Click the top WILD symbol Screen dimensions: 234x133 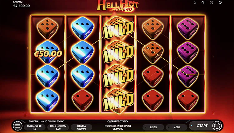point(118,29)
